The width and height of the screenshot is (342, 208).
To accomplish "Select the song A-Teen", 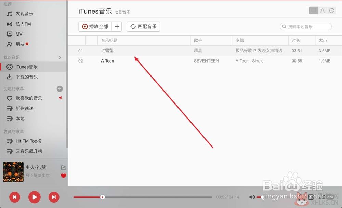I will [107, 61].
